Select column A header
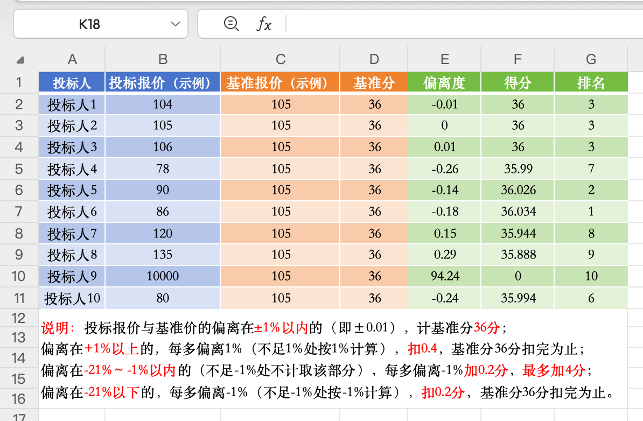Screen dimensions: 643x421 (72, 59)
